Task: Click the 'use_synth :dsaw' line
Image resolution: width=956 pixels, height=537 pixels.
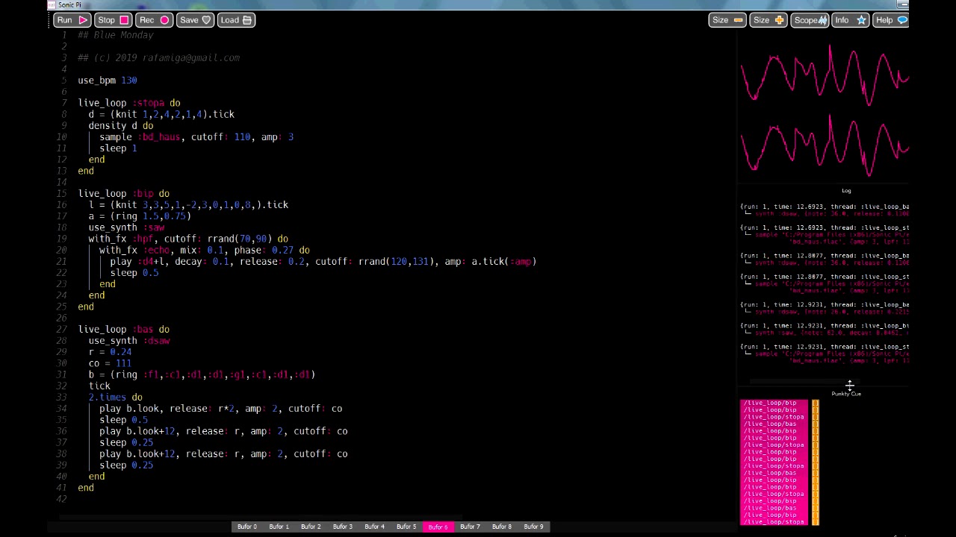Action: tap(129, 341)
